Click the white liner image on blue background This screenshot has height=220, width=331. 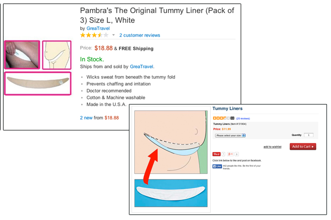(x=171, y=193)
